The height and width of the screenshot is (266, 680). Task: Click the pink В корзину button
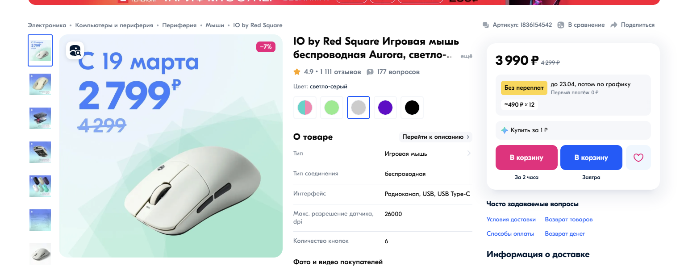[x=526, y=158]
